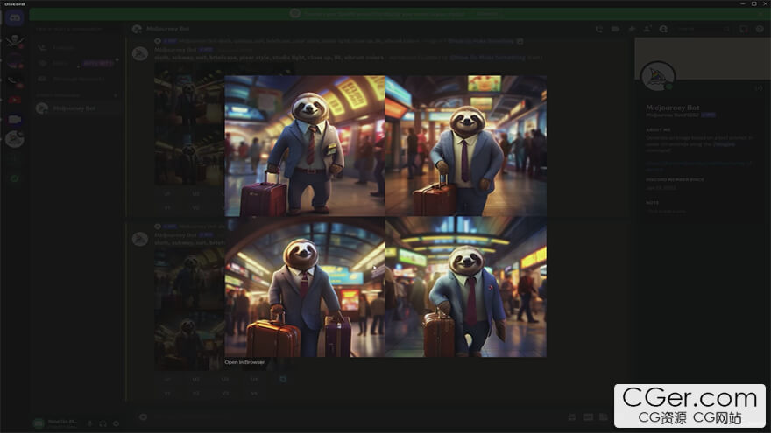Open the Nitro tab in sidebar

77,63
